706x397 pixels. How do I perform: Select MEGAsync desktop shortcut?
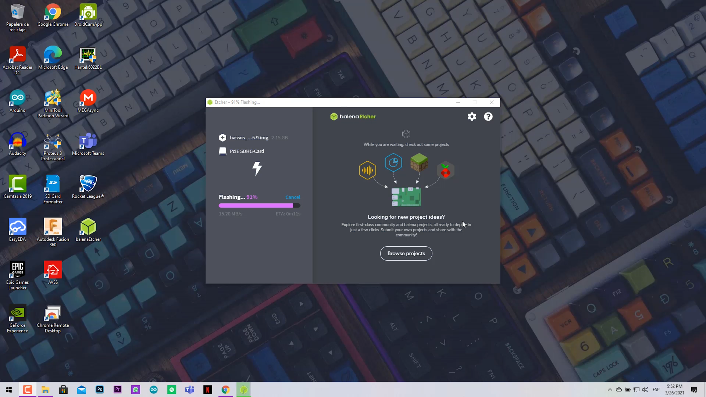pos(88,101)
